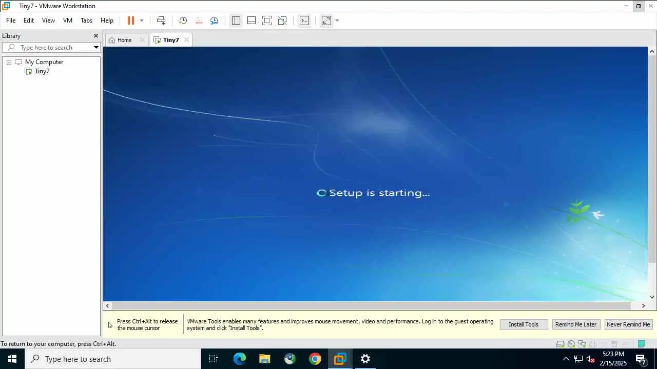The image size is (657, 369).
Task: Open the library search dropdown arrow
Action: point(95,47)
